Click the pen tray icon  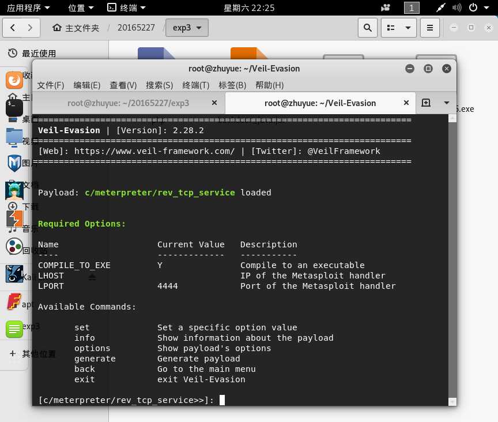441,7
